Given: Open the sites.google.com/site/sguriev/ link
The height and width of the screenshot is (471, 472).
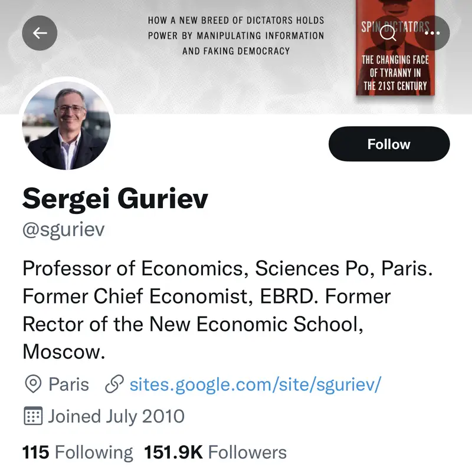Looking at the screenshot, I should pos(256,385).
